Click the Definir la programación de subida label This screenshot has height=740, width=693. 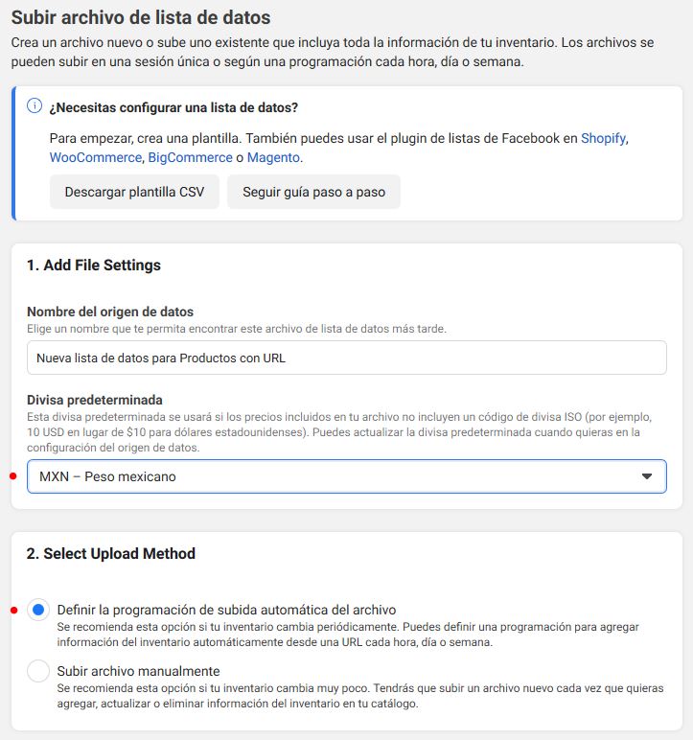pyautogui.click(x=226, y=610)
